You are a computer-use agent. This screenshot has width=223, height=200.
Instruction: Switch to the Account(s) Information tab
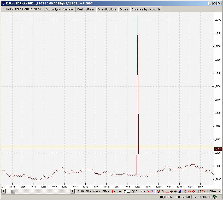60,9
